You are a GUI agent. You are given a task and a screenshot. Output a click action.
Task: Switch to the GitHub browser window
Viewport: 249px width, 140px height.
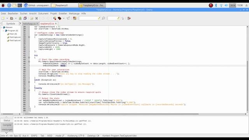tap(37, 5)
